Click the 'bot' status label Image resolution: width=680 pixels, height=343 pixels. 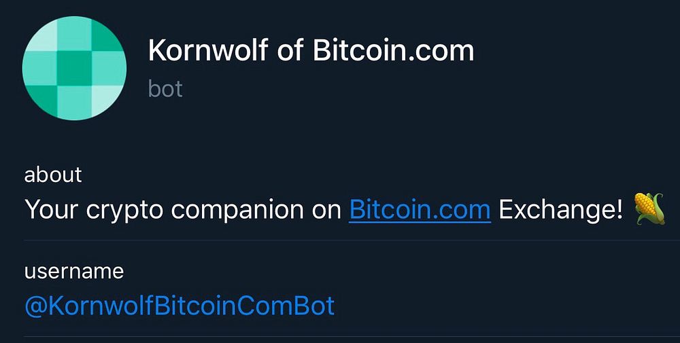165,88
